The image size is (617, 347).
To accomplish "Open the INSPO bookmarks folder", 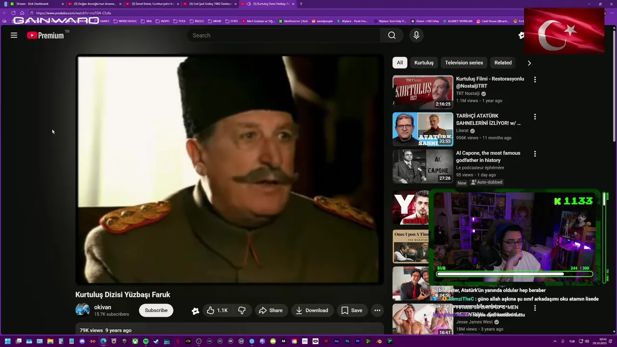I will pos(162,21).
